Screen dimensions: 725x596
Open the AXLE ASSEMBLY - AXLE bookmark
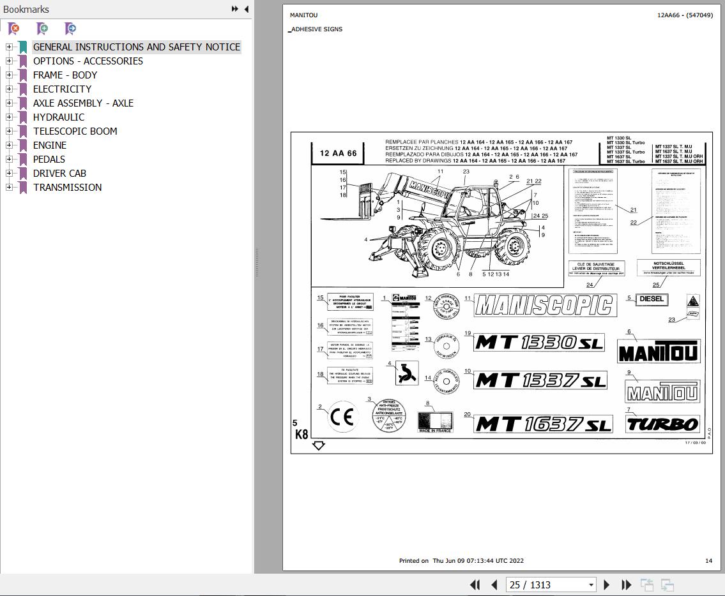click(83, 103)
